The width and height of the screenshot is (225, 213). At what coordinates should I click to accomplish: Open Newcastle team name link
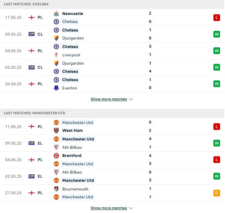click(72, 14)
